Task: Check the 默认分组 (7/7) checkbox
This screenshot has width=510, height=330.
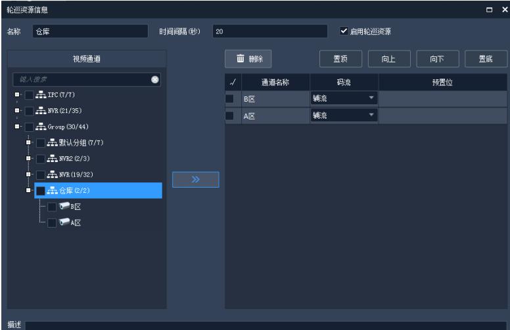Action: point(41,142)
